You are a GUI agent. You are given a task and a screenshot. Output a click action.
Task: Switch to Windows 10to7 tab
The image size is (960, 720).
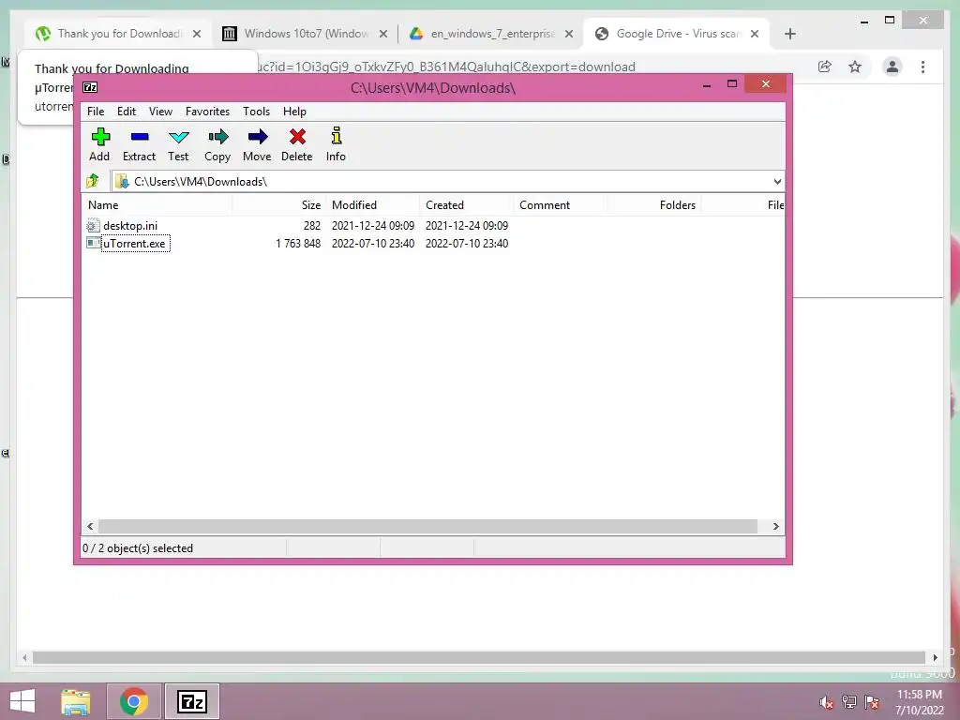(x=305, y=34)
